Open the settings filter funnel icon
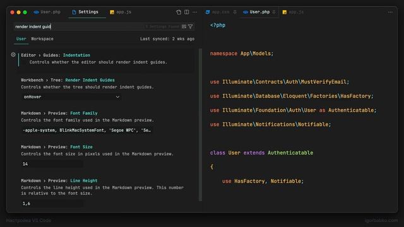The image size is (404, 227). coord(191,26)
